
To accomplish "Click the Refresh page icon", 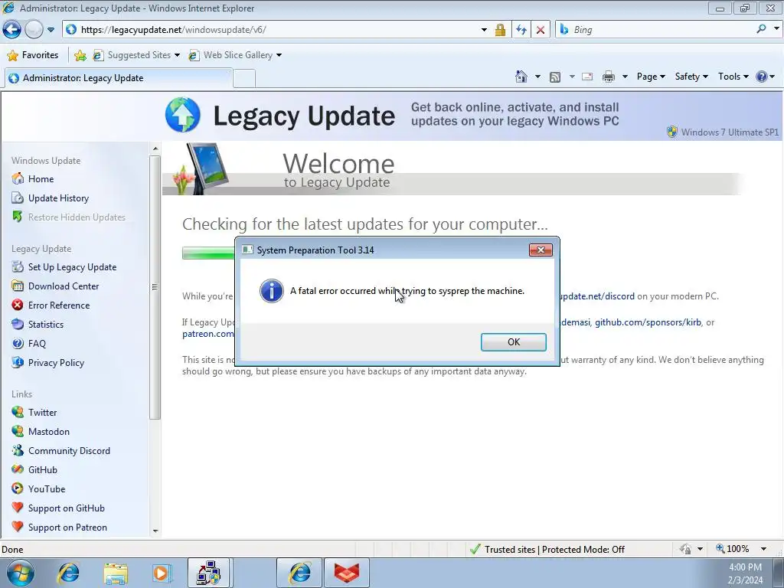I will [521, 30].
